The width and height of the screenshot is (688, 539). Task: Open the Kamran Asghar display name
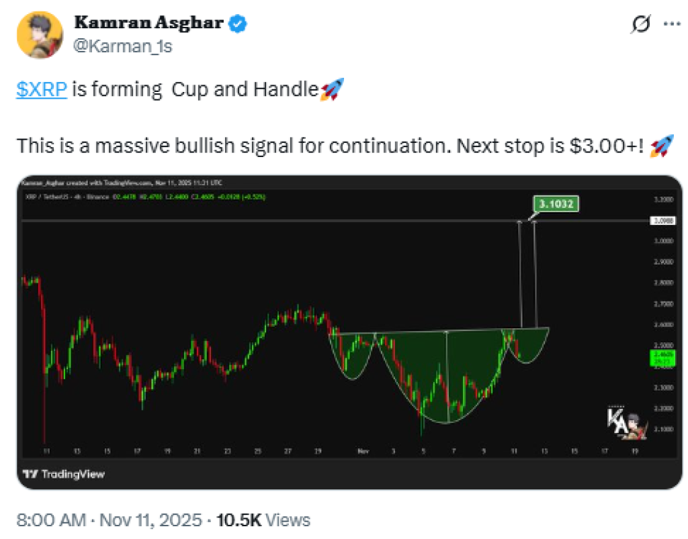point(149,23)
